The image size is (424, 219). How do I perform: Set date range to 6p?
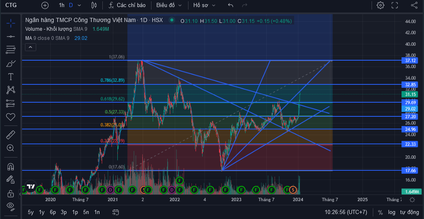coord(53,212)
